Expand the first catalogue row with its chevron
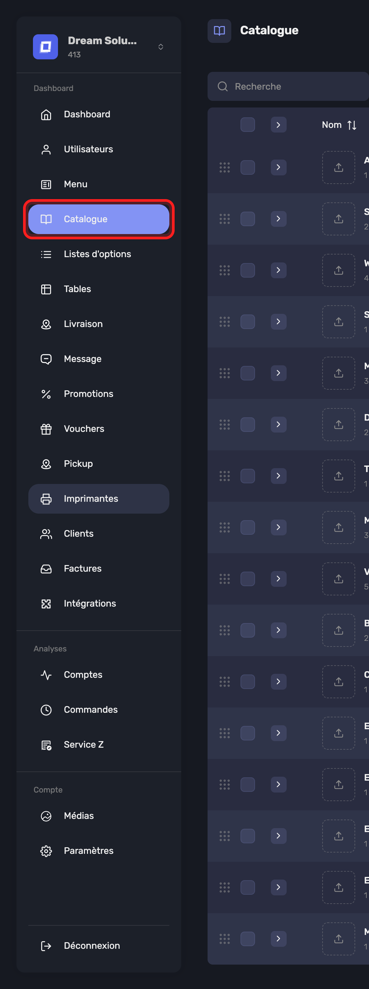The width and height of the screenshot is (369, 989). click(x=278, y=167)
